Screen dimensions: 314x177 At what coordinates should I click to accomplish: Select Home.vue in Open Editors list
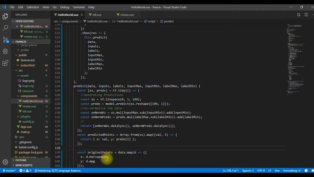[x=30, y=37]
